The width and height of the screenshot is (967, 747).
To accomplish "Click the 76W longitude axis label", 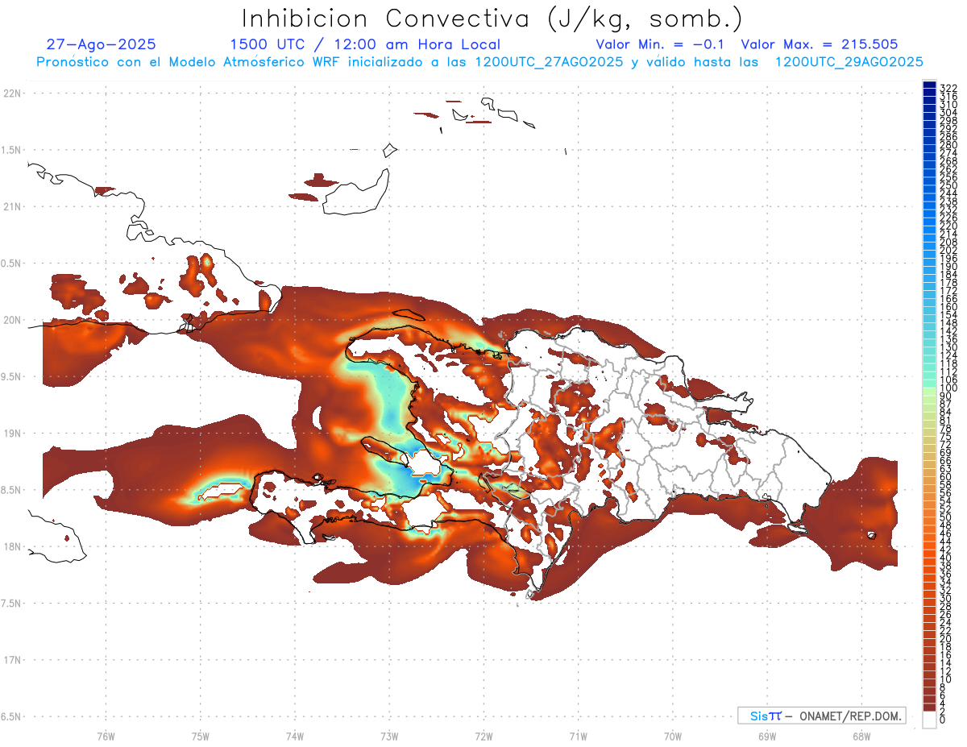I will click(106, 736).
